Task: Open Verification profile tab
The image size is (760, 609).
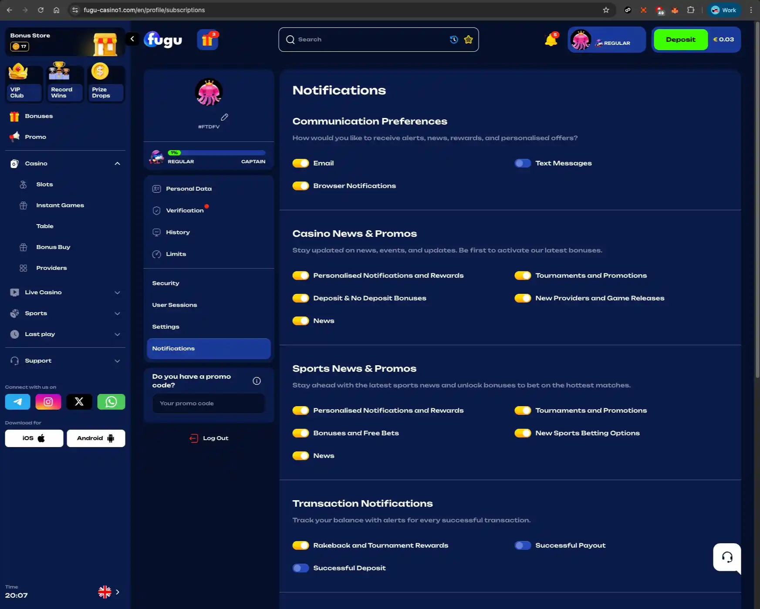Action: click(x=209, y=211)
